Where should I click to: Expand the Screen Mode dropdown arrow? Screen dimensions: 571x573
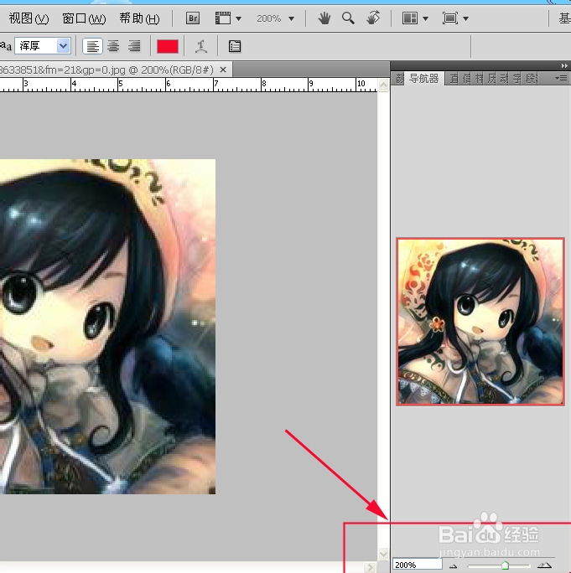pyautogui.click(x=465, y=18)
